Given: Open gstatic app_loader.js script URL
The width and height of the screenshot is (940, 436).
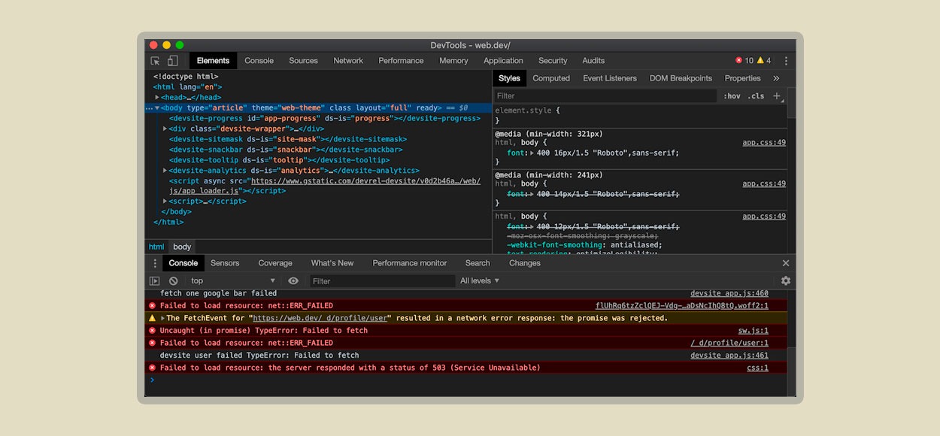Looking at the screenshot, I should tap(365, 181).
